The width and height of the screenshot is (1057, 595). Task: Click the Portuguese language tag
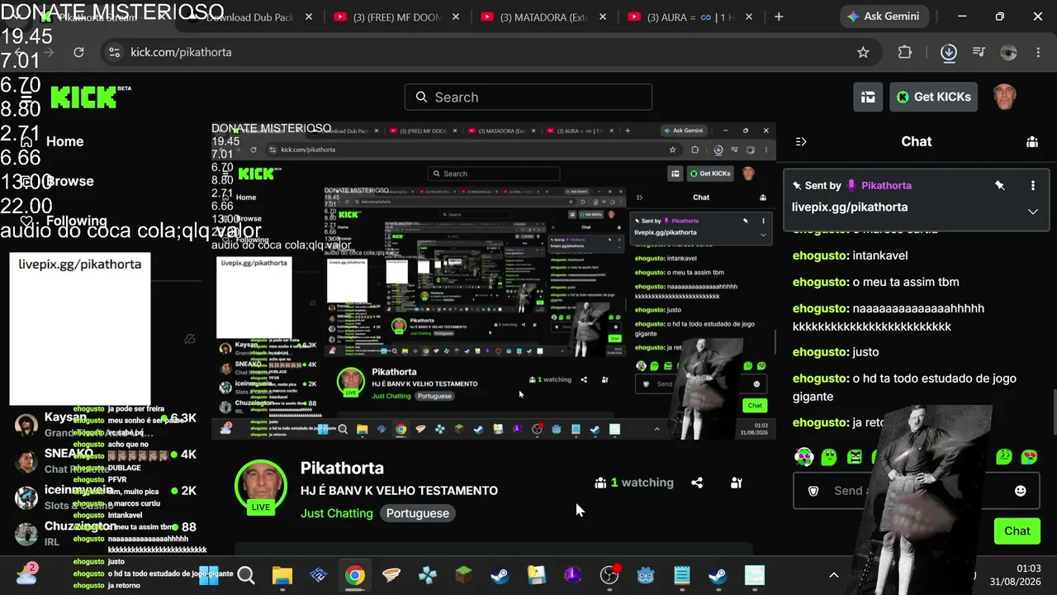click(x=418, y=513)
